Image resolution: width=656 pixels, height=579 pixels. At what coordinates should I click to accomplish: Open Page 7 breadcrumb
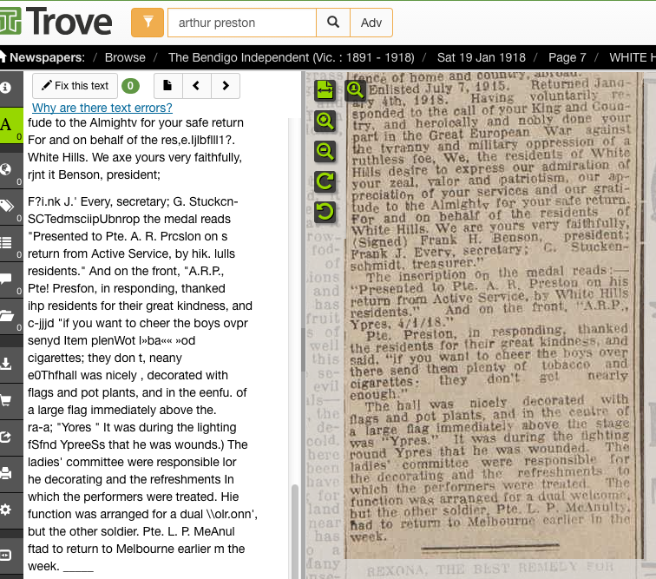(x=567, y=57)
